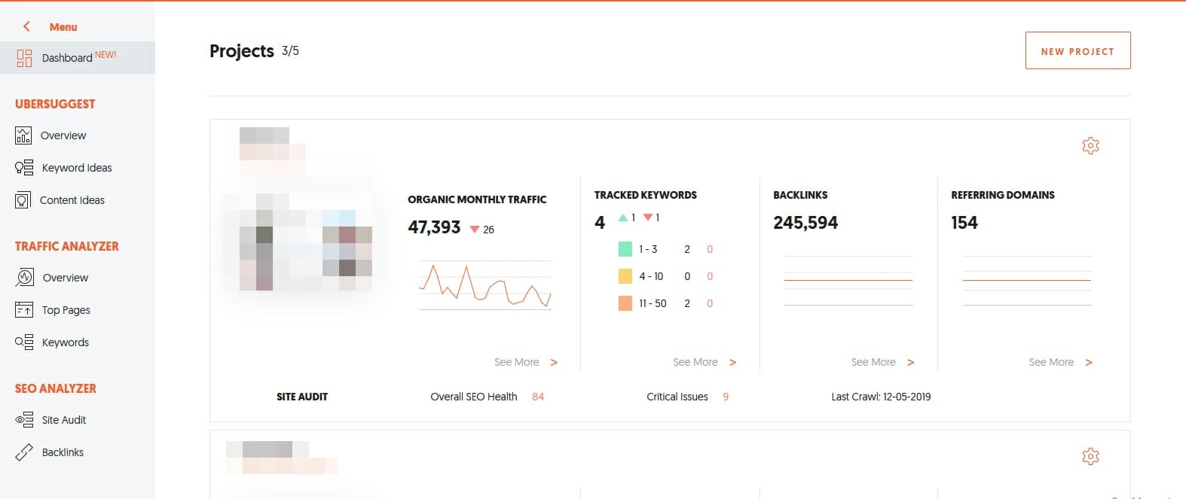Go to Ubersuggest Overview
The image size is (1186, 499).
(63, 135)
